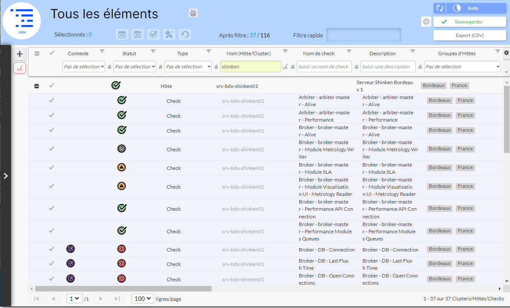Screen dimensions: 510x308
Task: Open the Contexte column filter menu icon
Action: coord(102,51)
